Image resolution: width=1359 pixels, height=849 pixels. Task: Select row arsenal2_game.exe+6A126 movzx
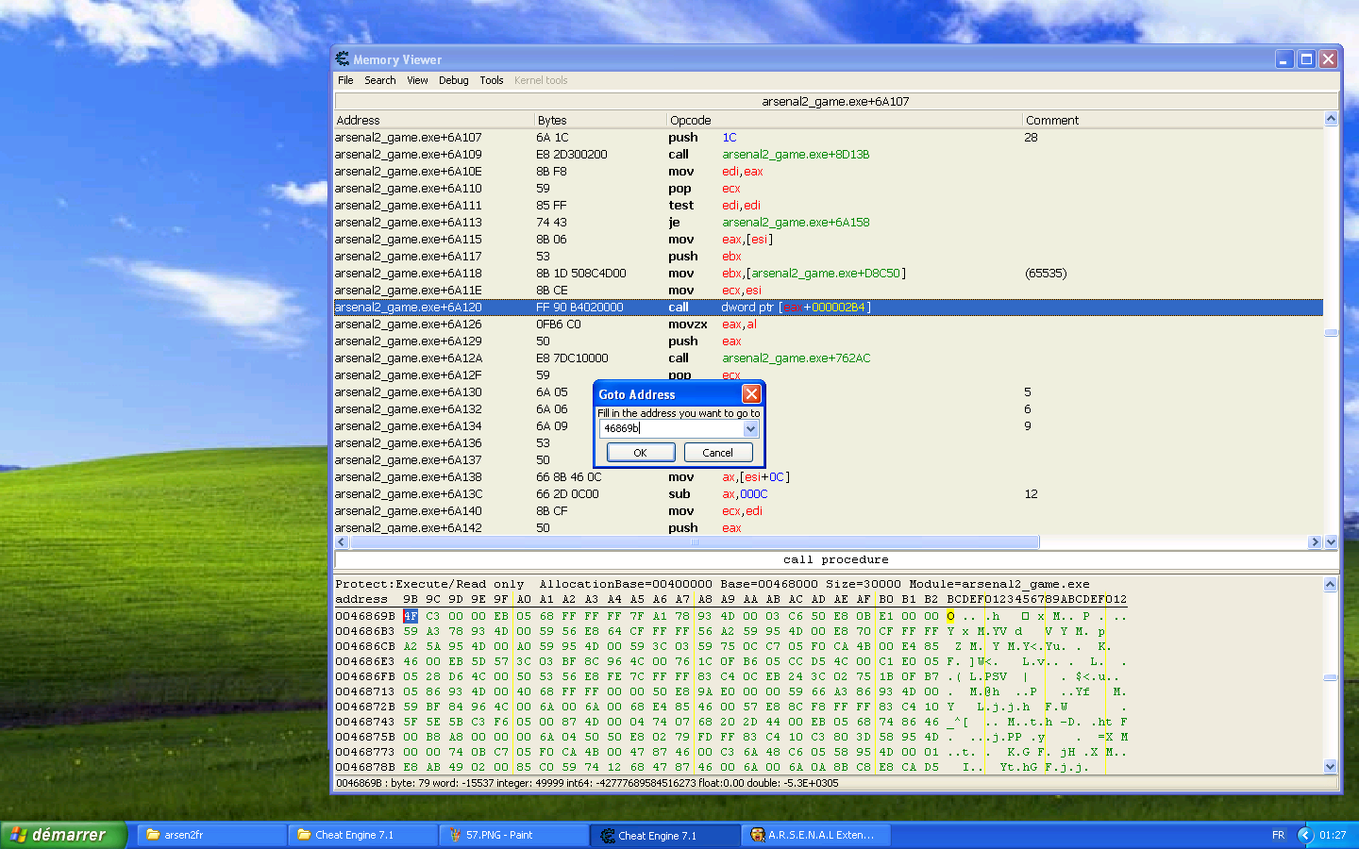(x=829, y=325)
